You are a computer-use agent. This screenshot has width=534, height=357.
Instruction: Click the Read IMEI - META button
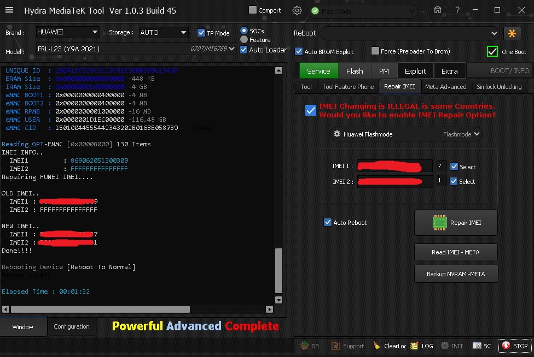click(456, 252)
